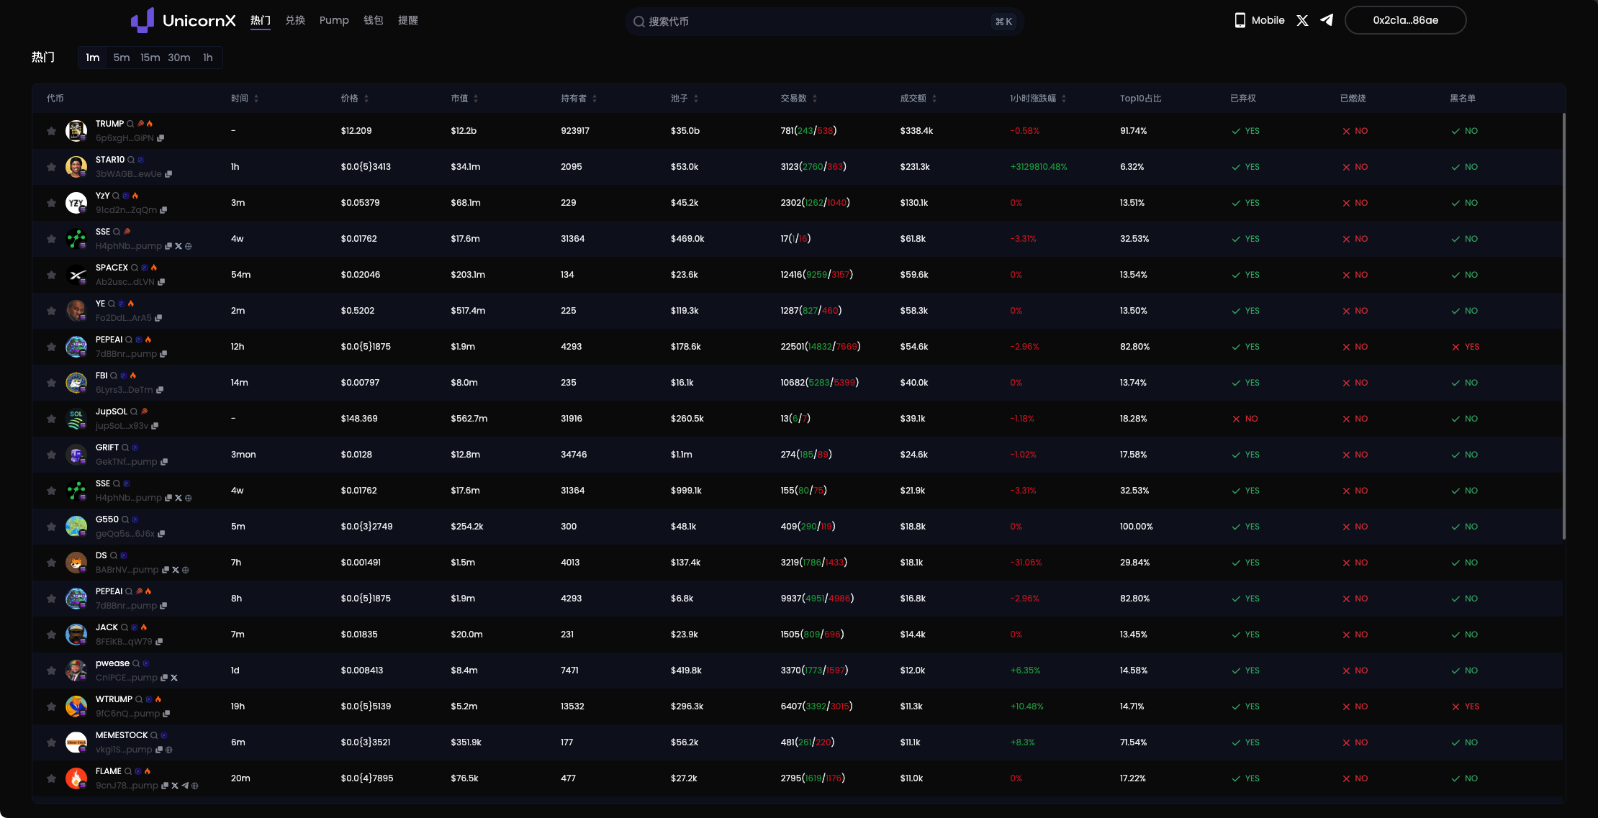Click the $562.7m market cap for JupSOL
The width and height of the screenshot is (1598, 818).
469,419
